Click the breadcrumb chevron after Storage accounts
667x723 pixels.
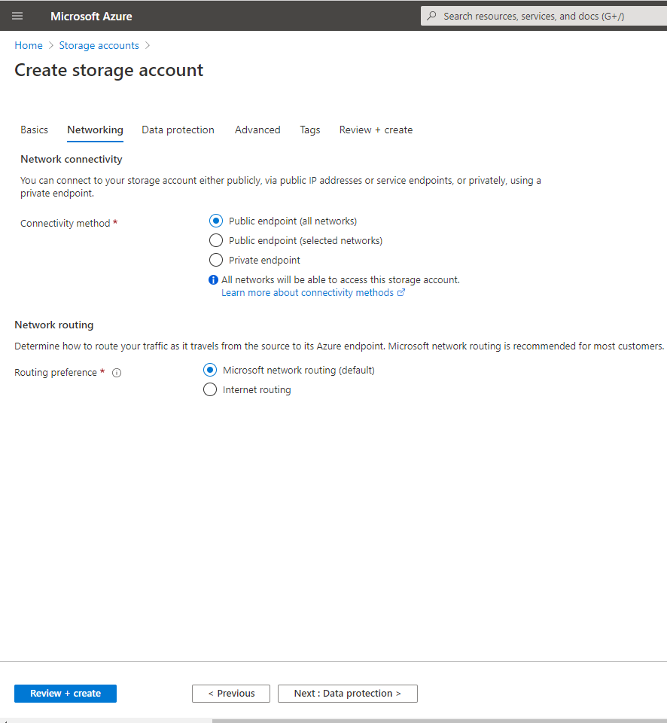[x=147, y=45]
